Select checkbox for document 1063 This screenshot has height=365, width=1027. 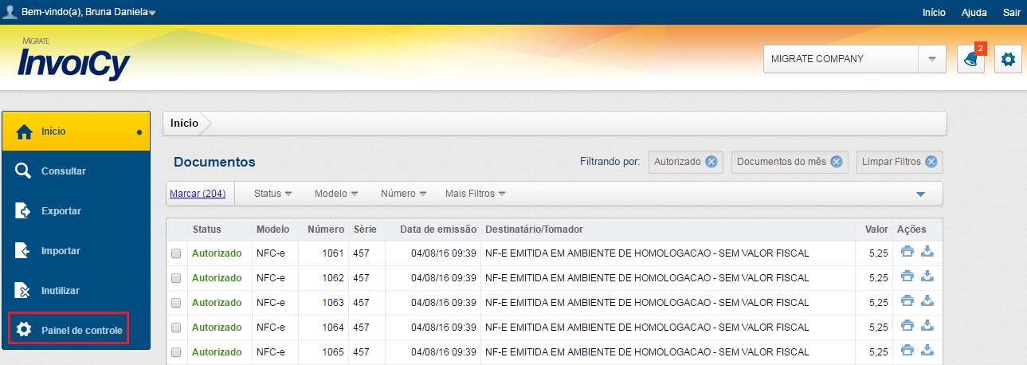tap(176, 303)
